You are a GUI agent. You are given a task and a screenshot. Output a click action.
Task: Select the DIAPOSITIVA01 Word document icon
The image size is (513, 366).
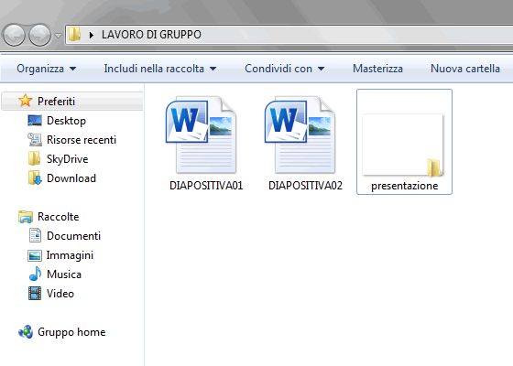(202, 135)
